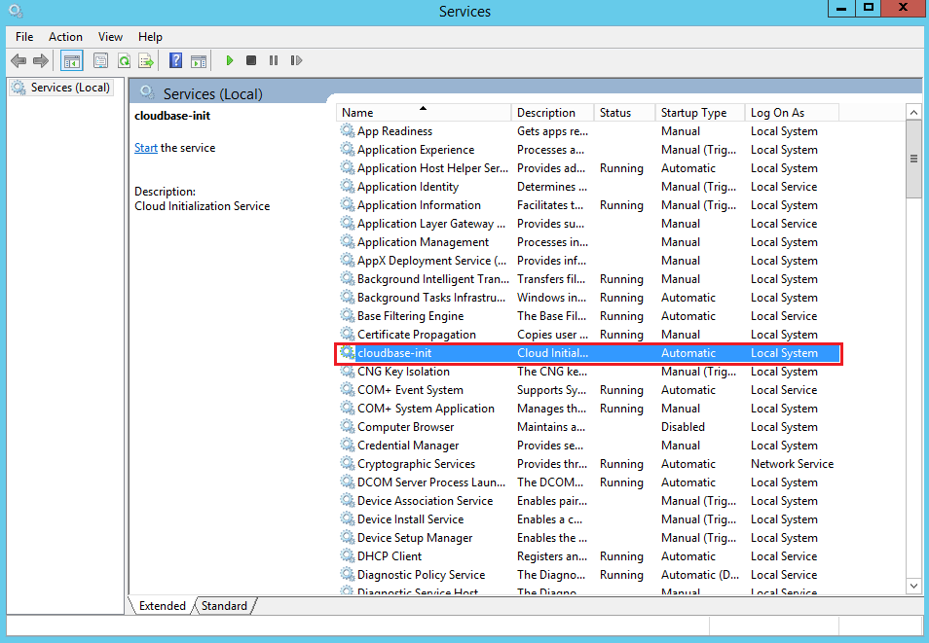This screenshot has height=643, width=929.
Task: Open the Action menu
Action: [x=65, y=36]
